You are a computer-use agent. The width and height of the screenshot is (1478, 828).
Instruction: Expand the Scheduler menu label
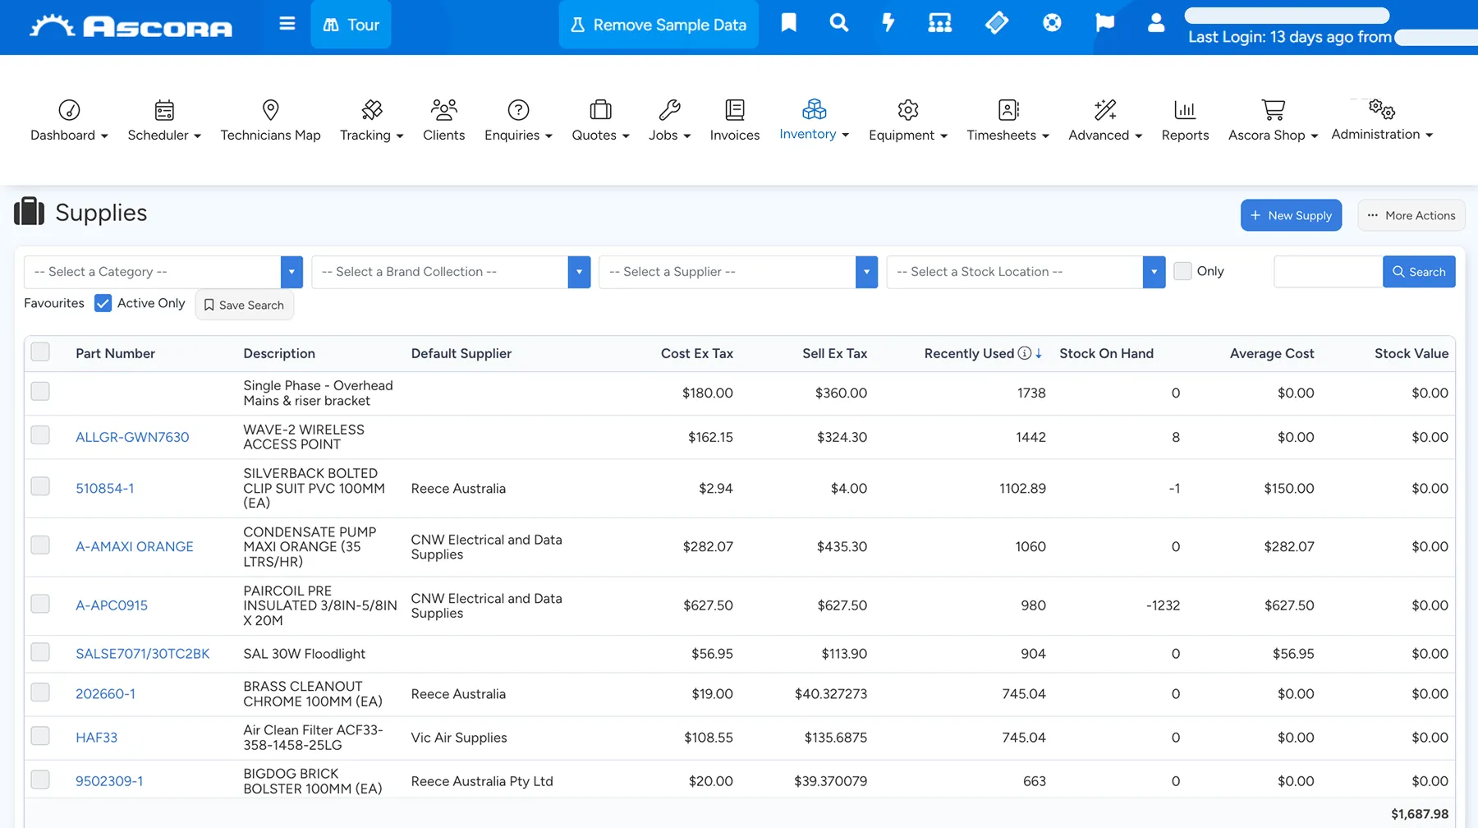(164, 135)
